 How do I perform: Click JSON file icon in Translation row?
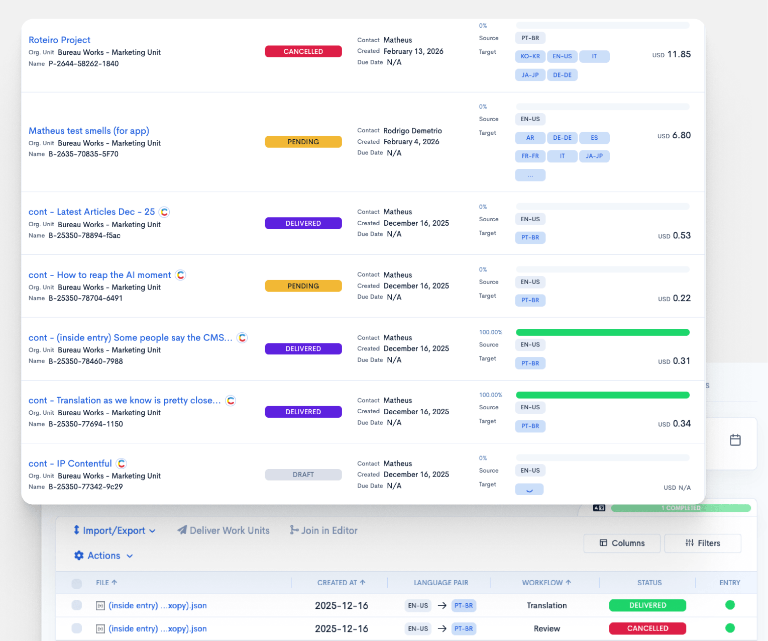tap(100, 606)
